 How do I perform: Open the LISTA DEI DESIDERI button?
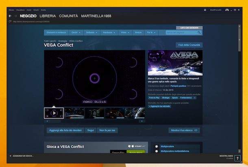(189, 28)
